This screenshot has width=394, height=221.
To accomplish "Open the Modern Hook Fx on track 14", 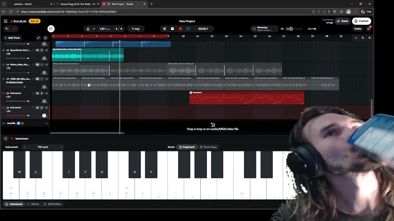I will (x=15, y=83).
